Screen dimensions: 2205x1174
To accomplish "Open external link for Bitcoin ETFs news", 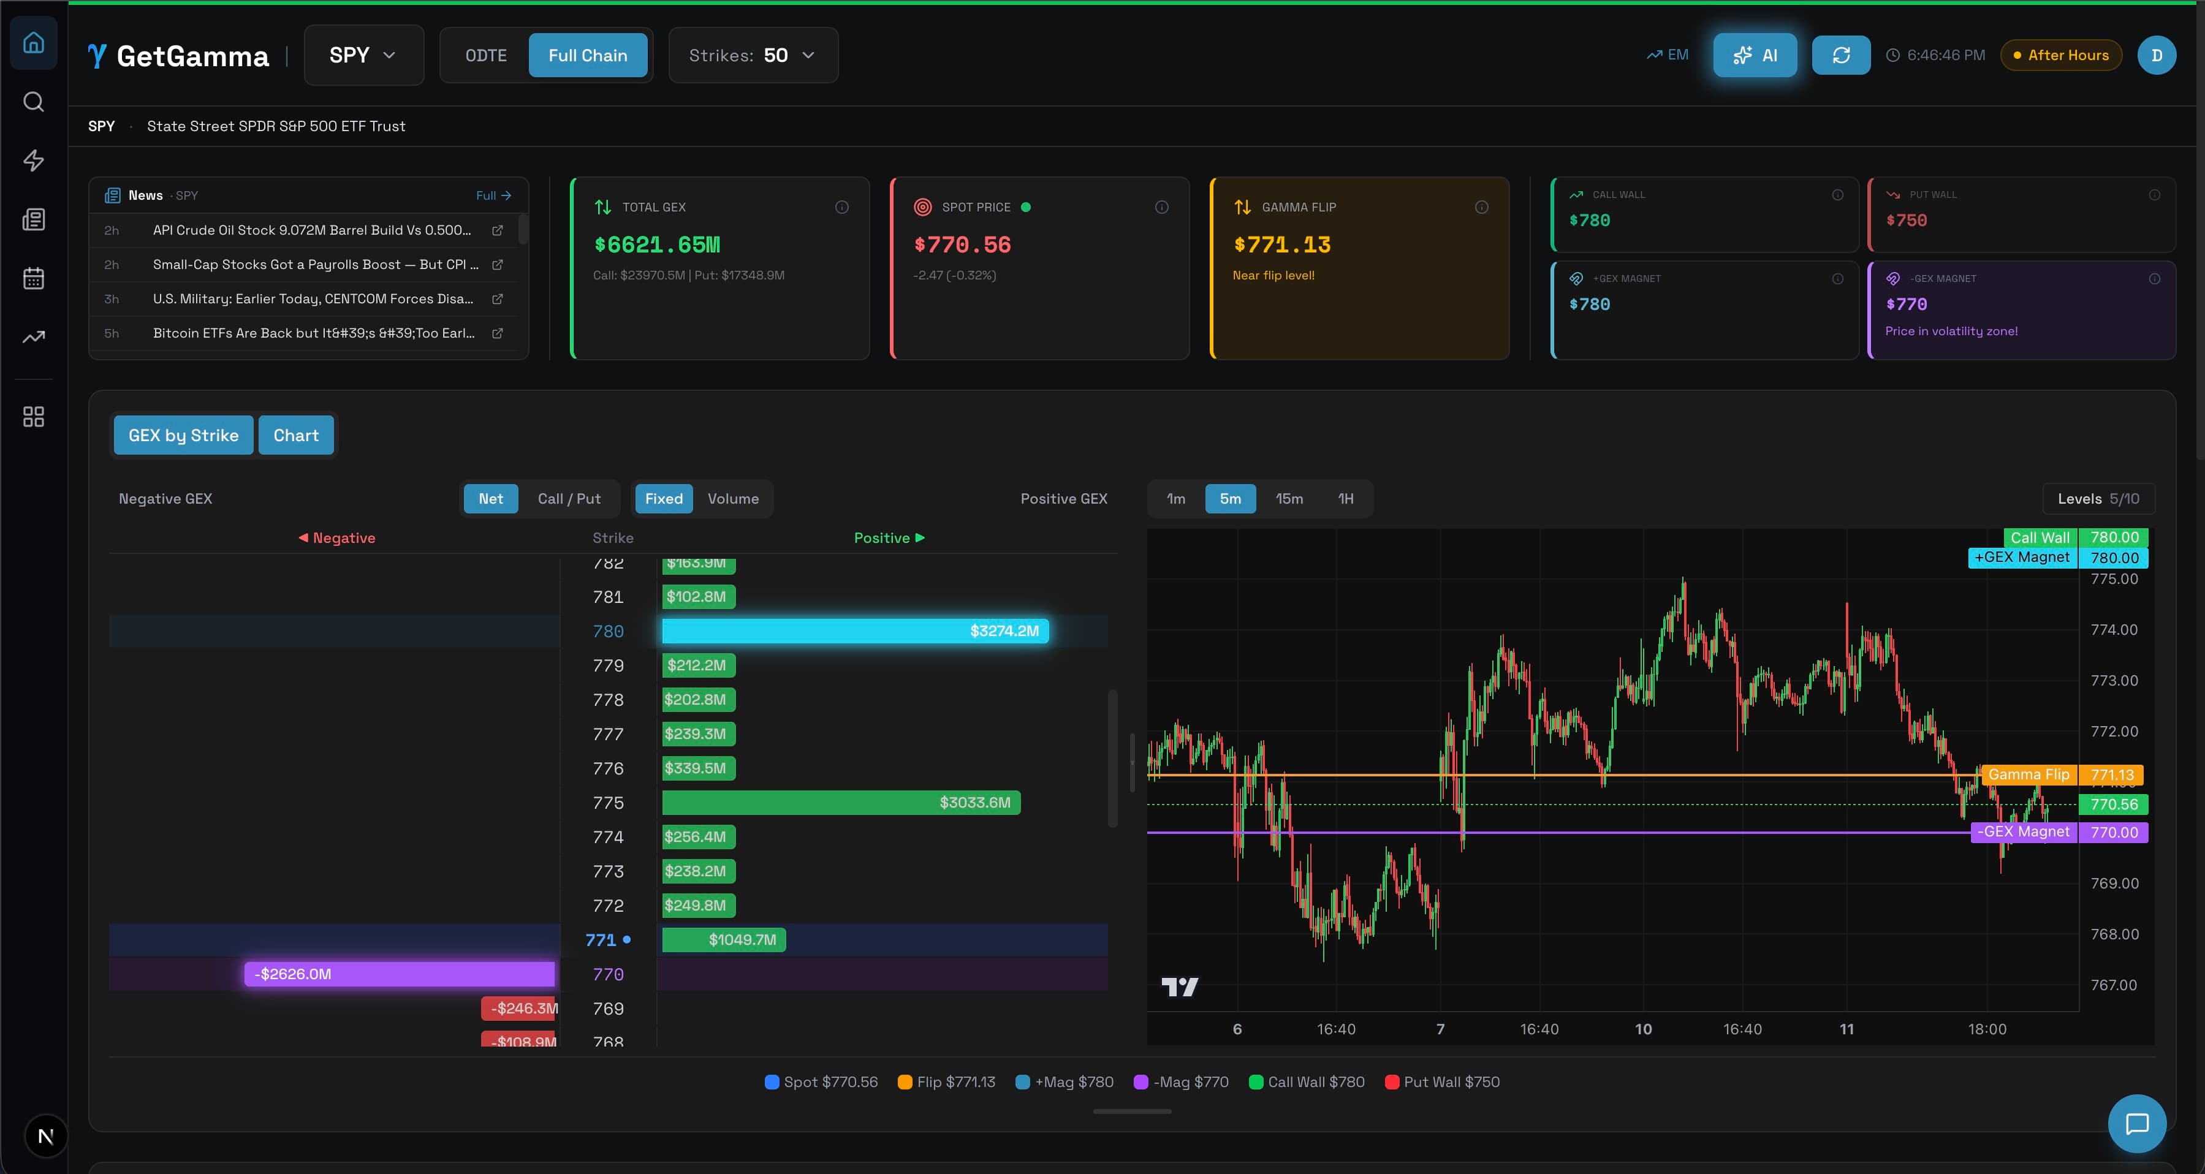I will (x=498, y=333).
